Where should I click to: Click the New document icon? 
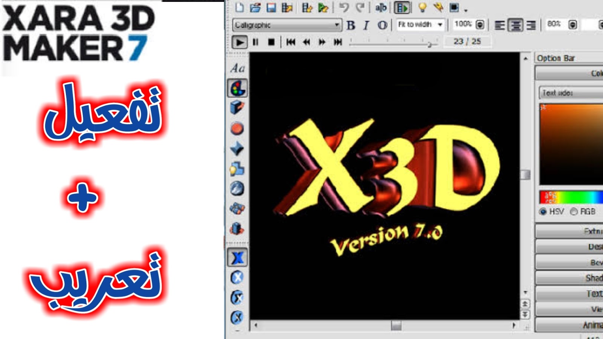[x=239, y=8]
